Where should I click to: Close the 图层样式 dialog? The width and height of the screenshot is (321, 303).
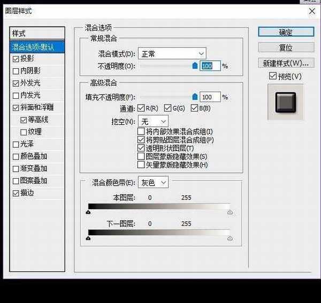pyautogui.click(x=311, y=11)
